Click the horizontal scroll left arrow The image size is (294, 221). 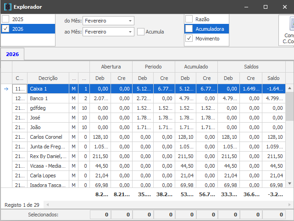(x=46, y=204)
